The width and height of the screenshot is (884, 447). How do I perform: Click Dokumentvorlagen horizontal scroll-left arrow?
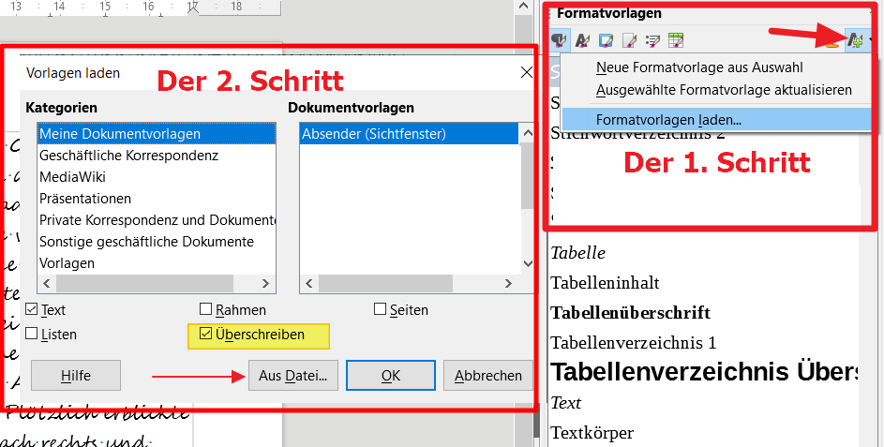[x=309, y=283]
